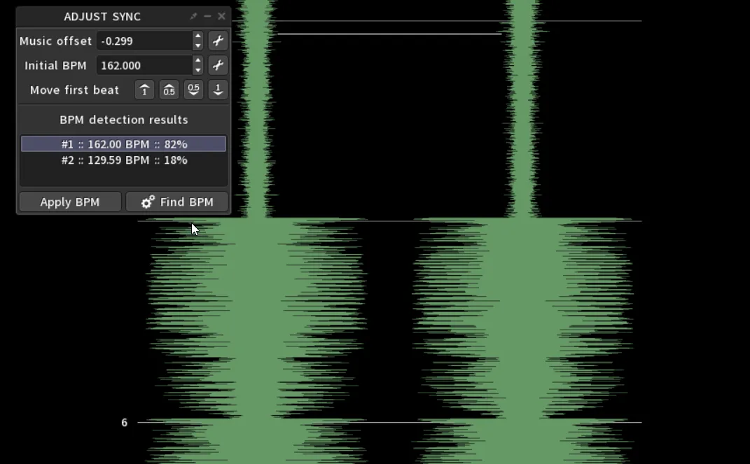Screen dimensions: 750x464
Task: Pin the Adjust Sync dialog
Action: click(194, 16)
